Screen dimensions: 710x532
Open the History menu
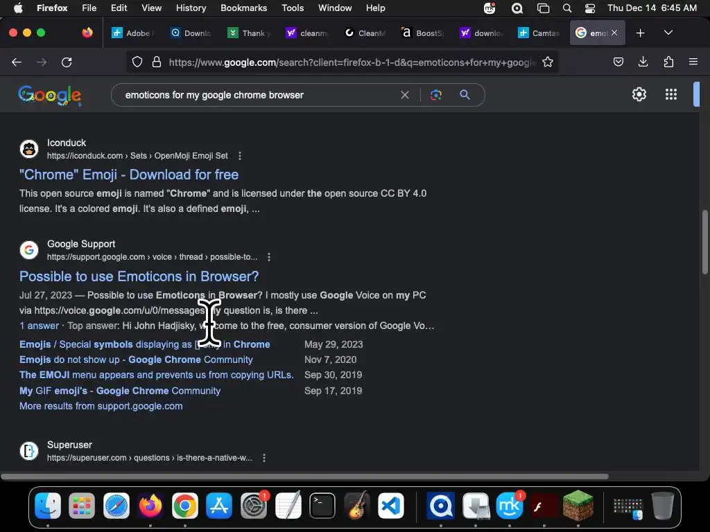191,8
